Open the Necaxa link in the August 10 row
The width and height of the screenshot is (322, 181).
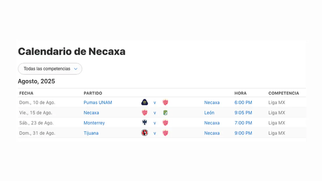(x=212, y=102)
